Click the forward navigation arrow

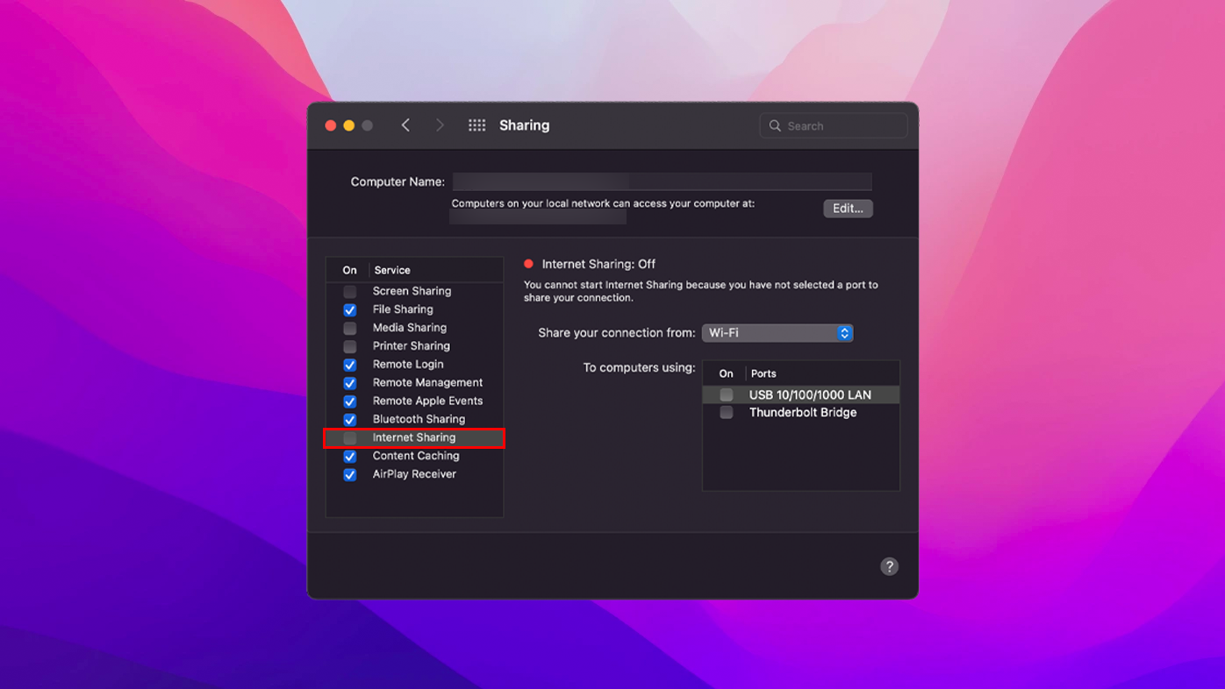coord(440,125)
